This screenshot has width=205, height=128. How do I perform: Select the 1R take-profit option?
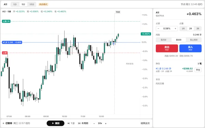[x=183, y=28]
